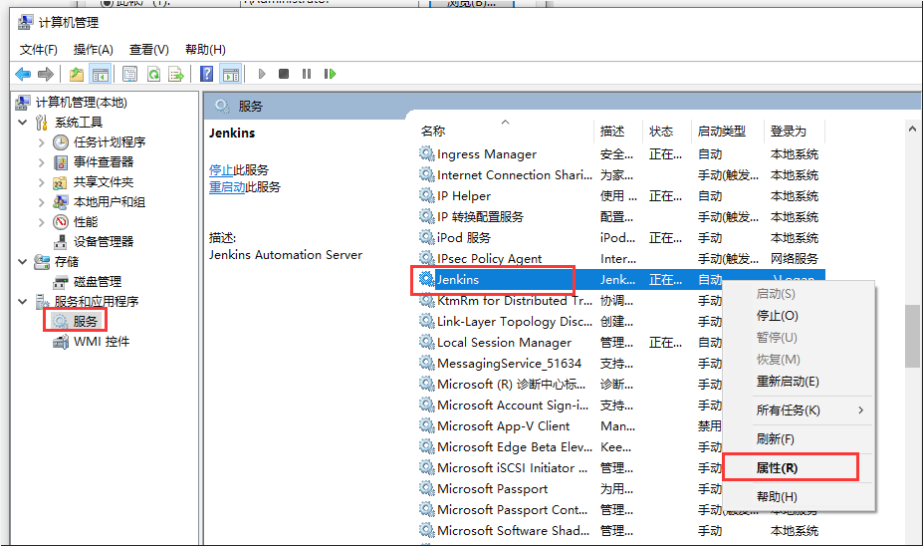Click the blue Help question mark icon
This screenshot has width=923, height=546.
point(206,74)
